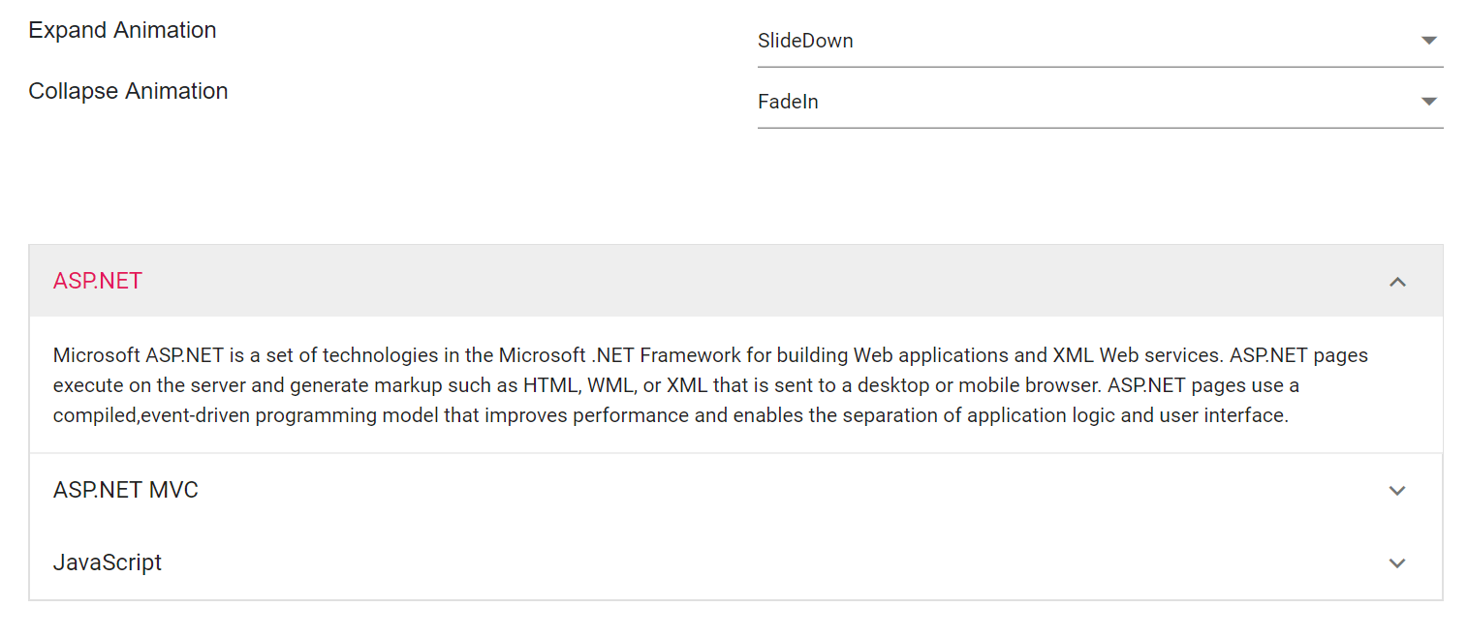The height and width of the screenshot is (638, 1468).
Task: Open the FadeIn combo box
Action: point(1085,102)
